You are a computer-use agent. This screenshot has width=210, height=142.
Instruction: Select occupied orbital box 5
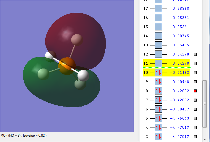(x=158, y=118)
